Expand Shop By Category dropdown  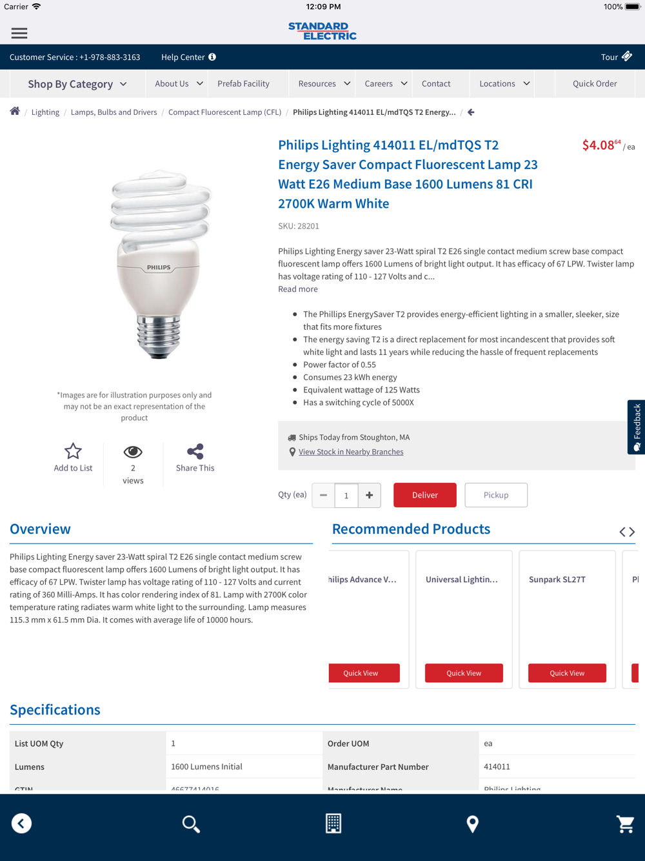tap(77, 84)
